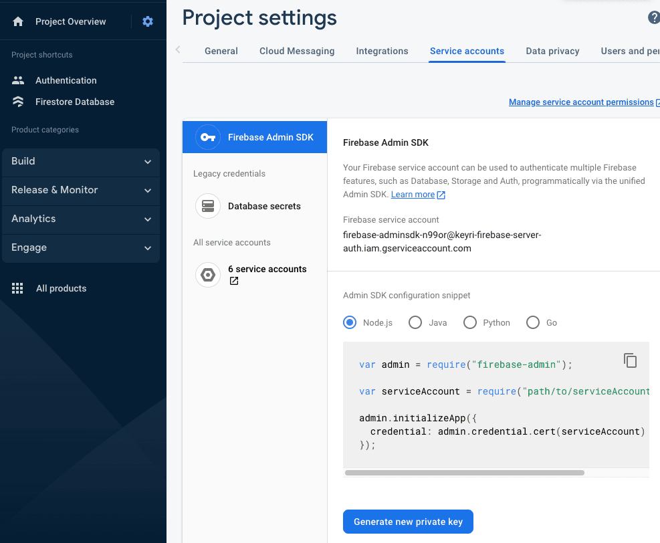Expand the Build category chevron

pos(148,162)
